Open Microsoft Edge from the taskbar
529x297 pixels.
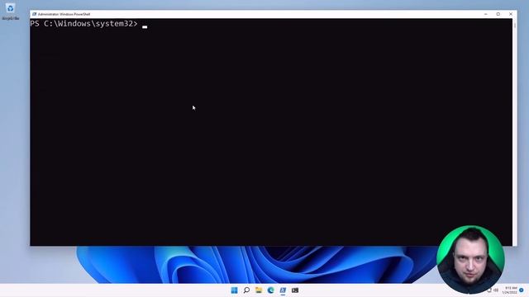pyautogui.click(x=270, y=290)
